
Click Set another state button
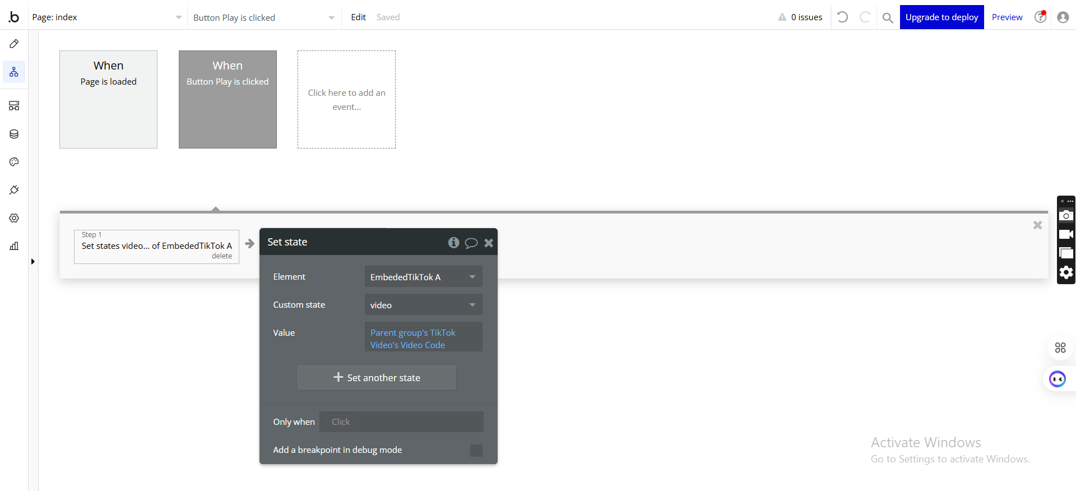click(377, 378)
